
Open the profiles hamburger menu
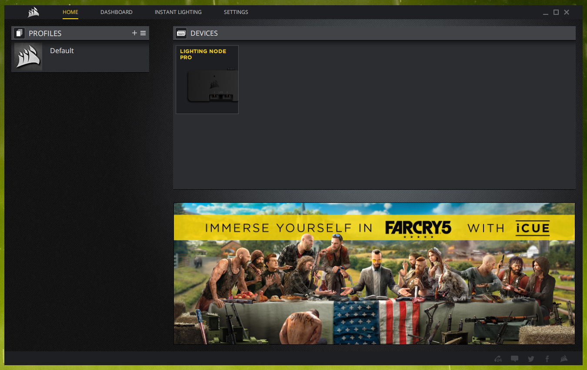[143, 33]
